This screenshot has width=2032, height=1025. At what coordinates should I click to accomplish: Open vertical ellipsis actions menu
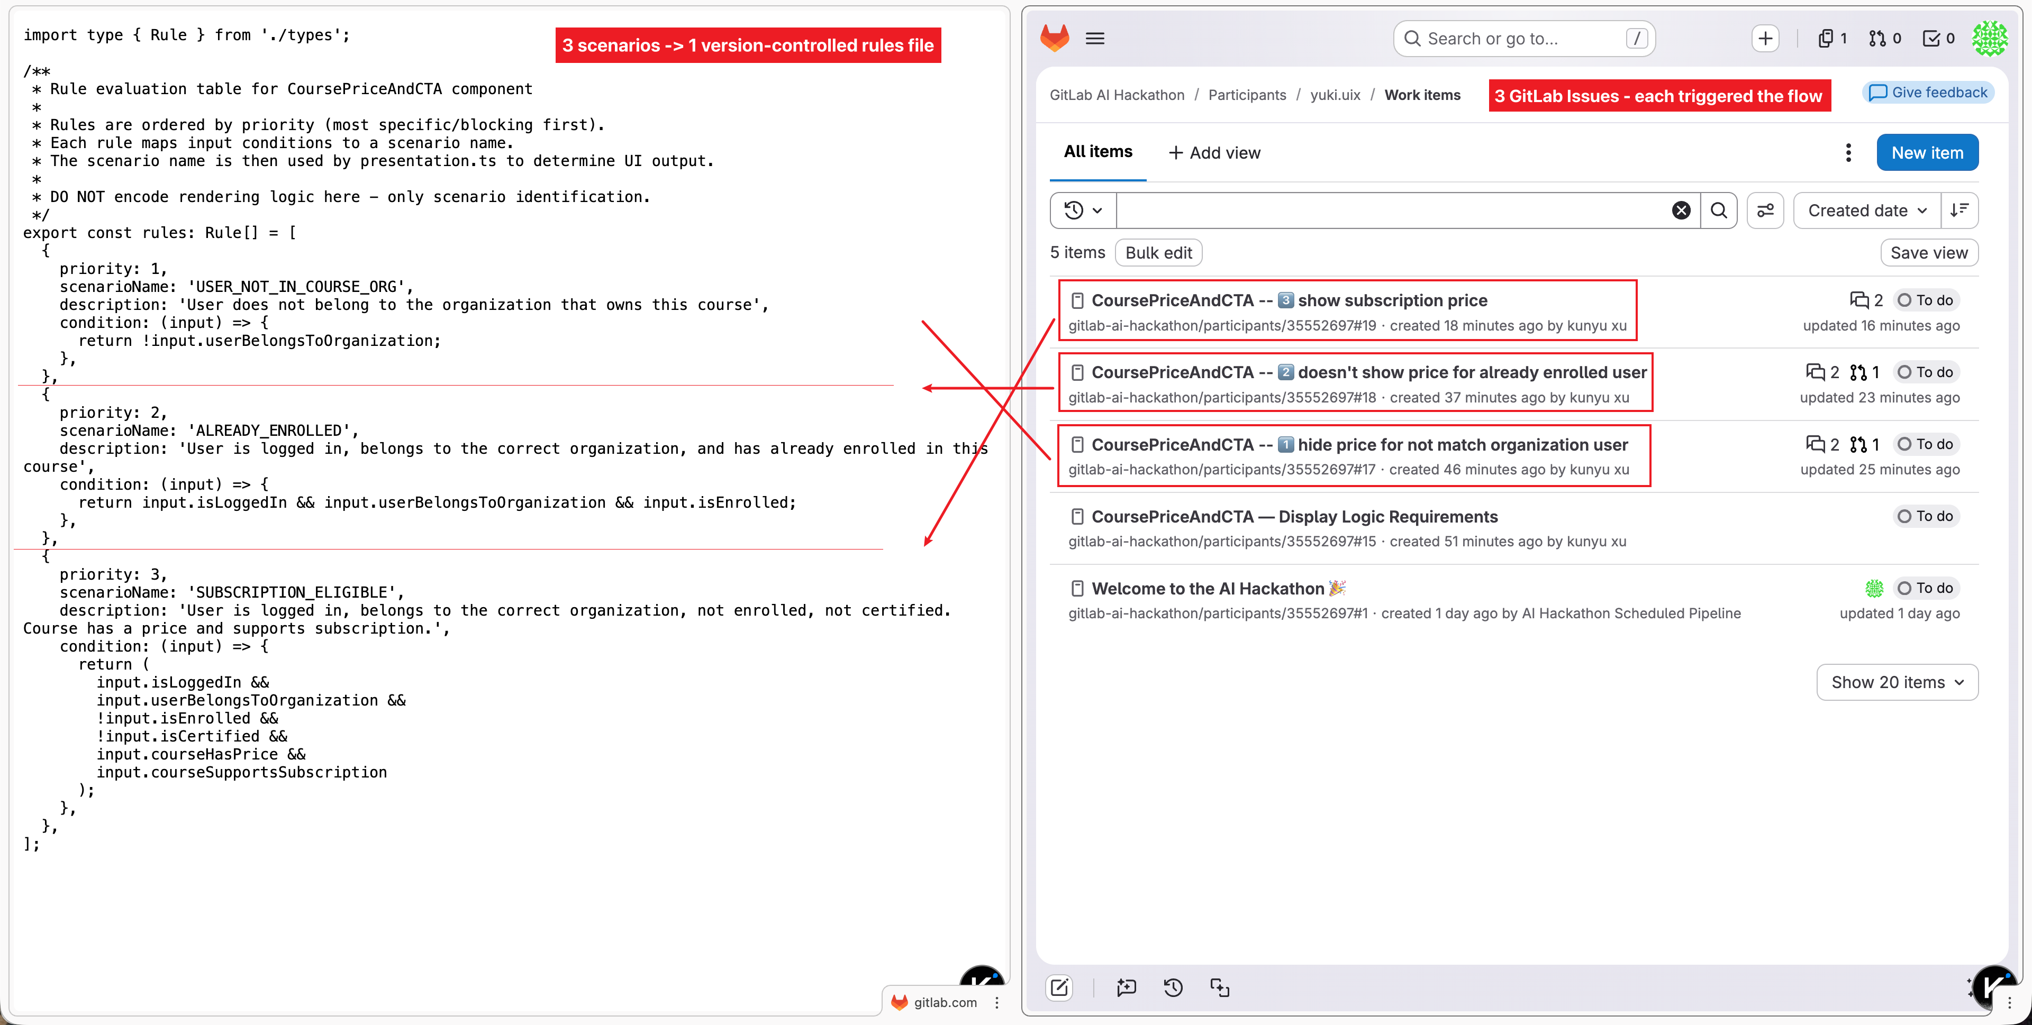(1847, 153)
